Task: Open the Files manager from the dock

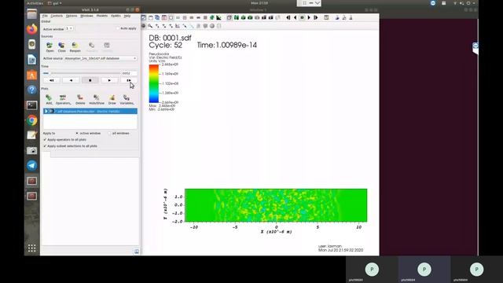Action: (x=31, y=14)
